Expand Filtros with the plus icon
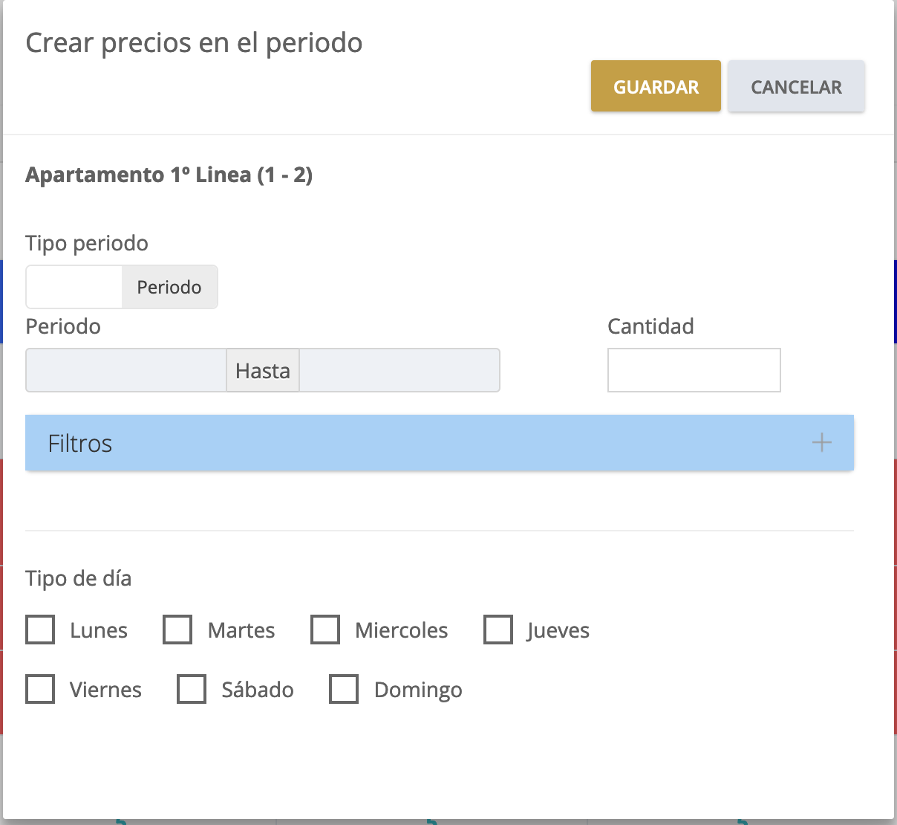 pos(821,443)
